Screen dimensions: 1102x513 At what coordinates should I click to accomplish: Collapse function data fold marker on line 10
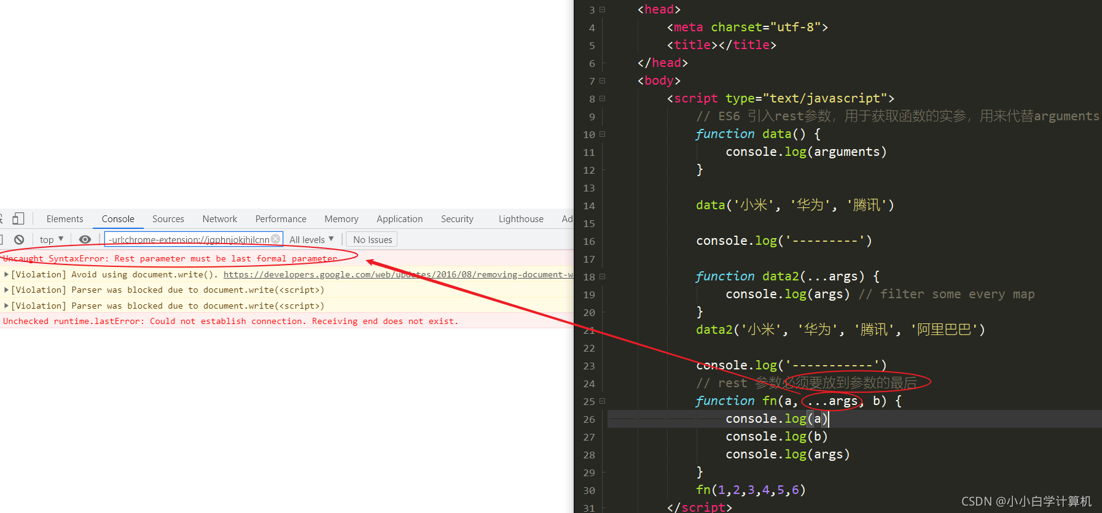coord(603,134)
